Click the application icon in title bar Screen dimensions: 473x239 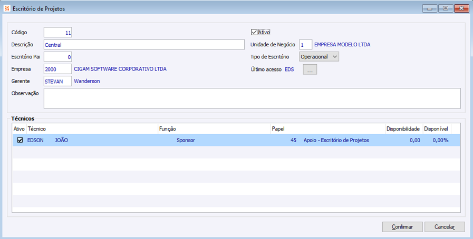[x=7, y=8]
